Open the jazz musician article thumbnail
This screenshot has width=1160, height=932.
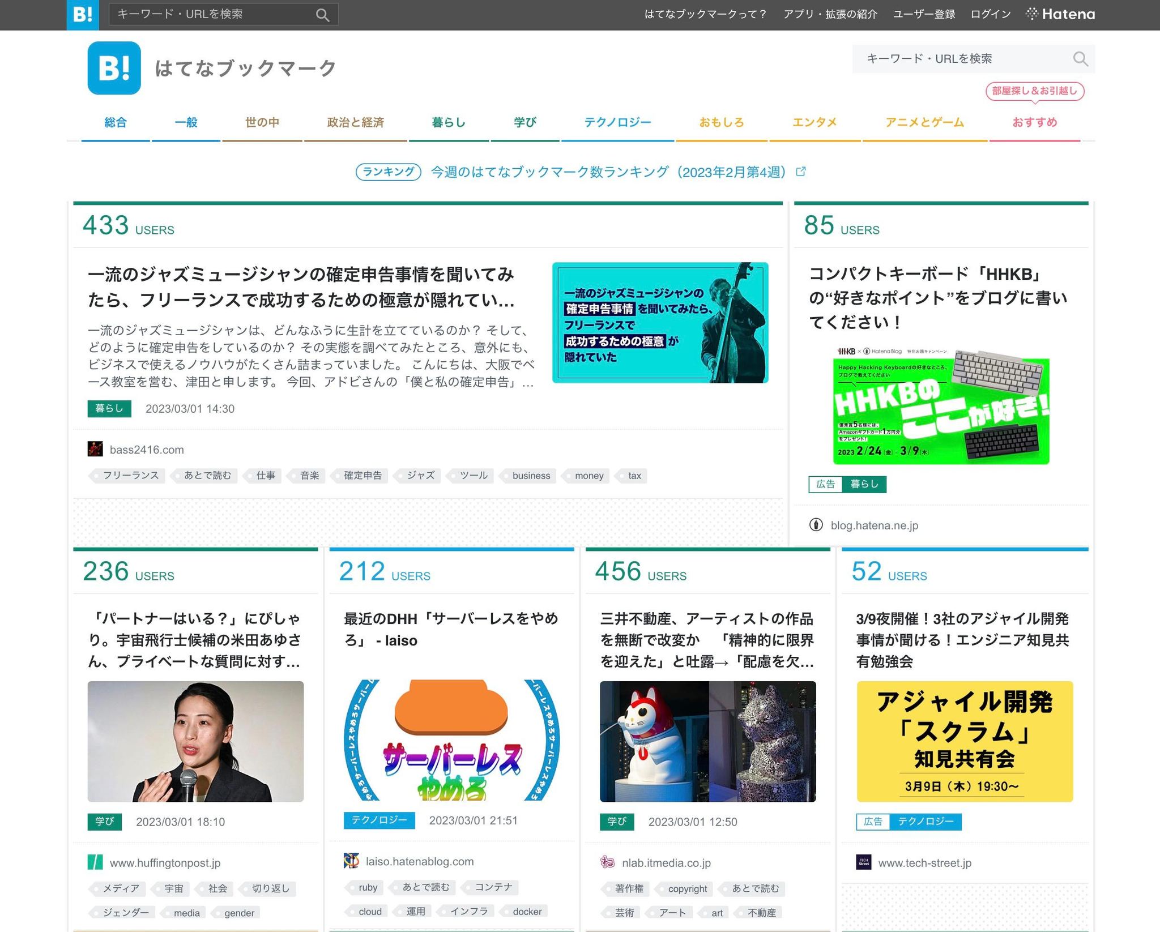coord(660,323)
